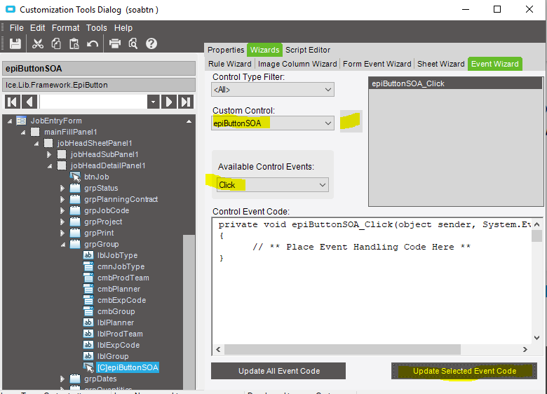Open the Help menu

[123, 28]
